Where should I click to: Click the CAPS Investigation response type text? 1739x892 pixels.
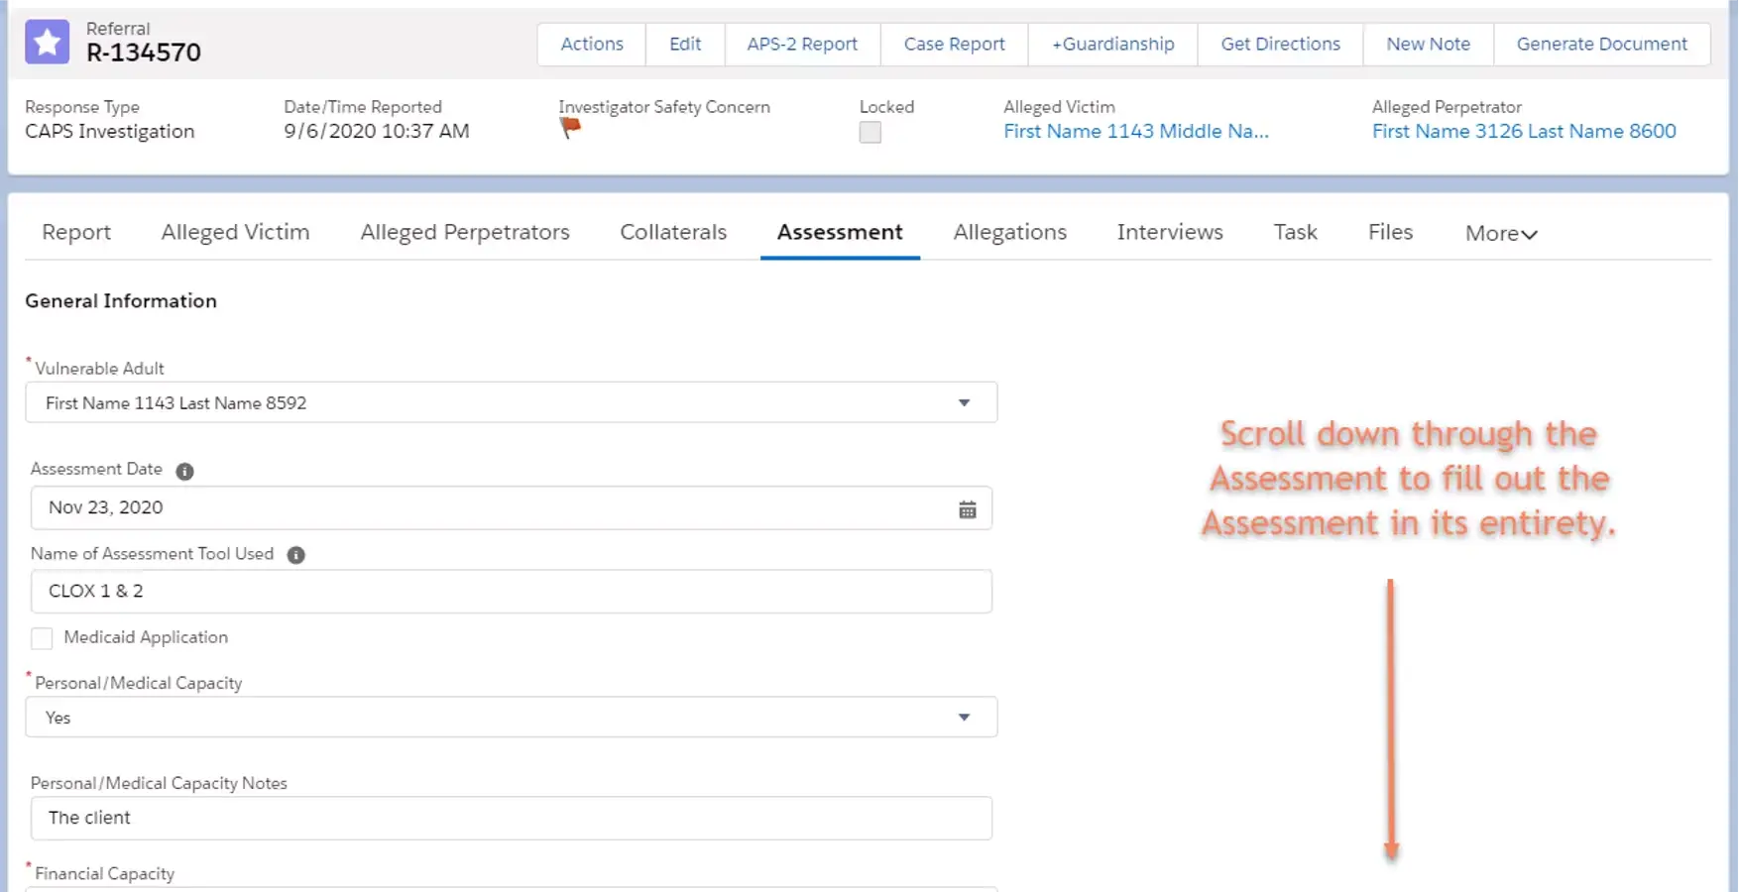pyautogui.click(x=109, y=131)
